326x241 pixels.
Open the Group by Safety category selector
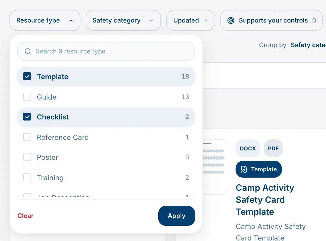[x=308, y=45]
